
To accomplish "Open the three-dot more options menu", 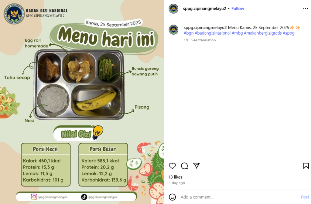I will point(306,8).
